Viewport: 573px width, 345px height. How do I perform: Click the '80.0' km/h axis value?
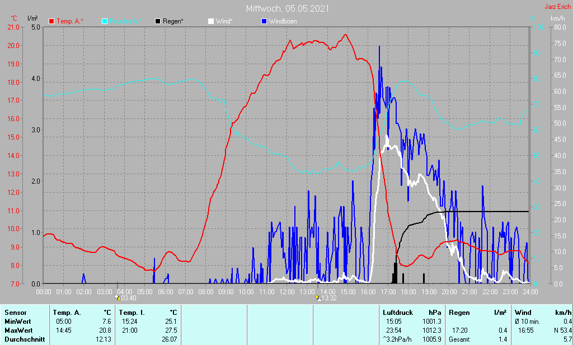[x=560, y=27]
